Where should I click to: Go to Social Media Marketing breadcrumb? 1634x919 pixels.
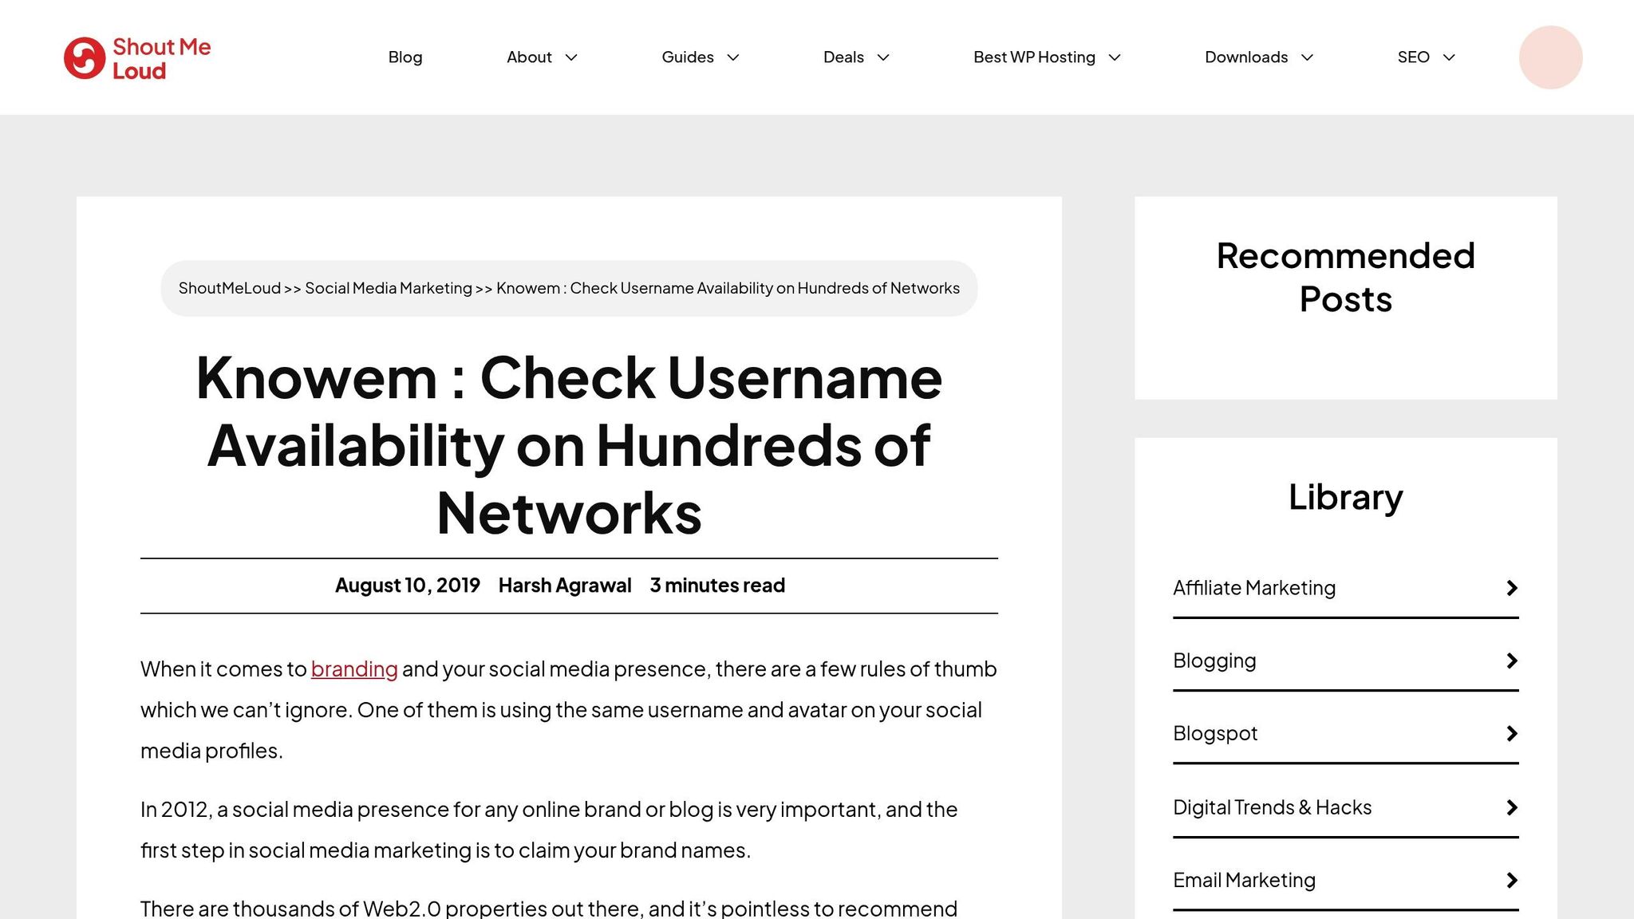389,288
